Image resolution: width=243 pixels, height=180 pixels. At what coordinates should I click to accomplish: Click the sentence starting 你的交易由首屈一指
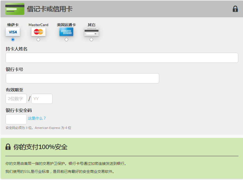click(66, 163)
